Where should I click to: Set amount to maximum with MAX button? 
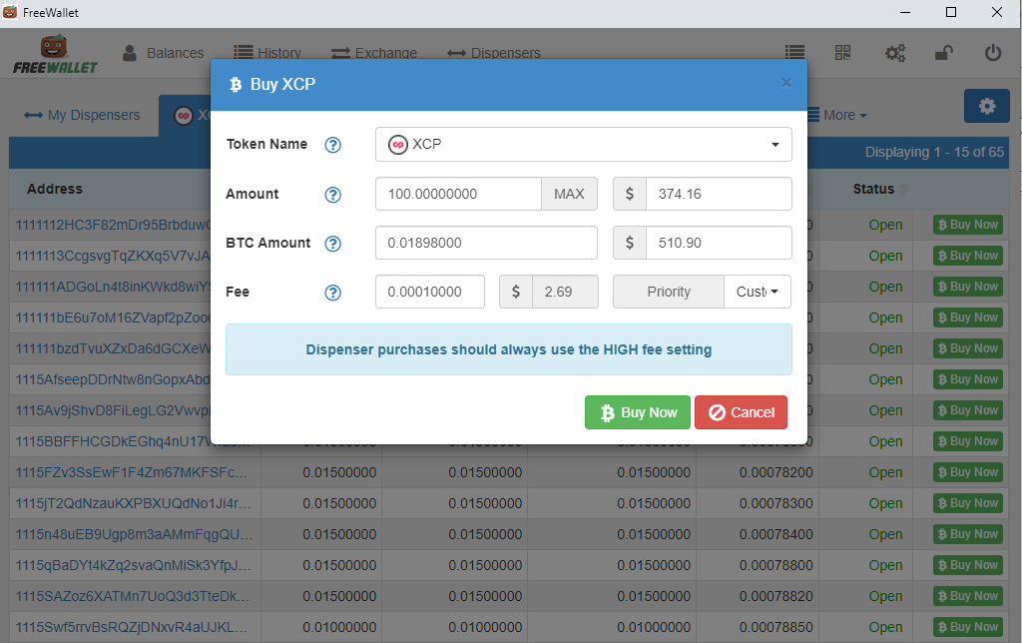tap(569, 194)
